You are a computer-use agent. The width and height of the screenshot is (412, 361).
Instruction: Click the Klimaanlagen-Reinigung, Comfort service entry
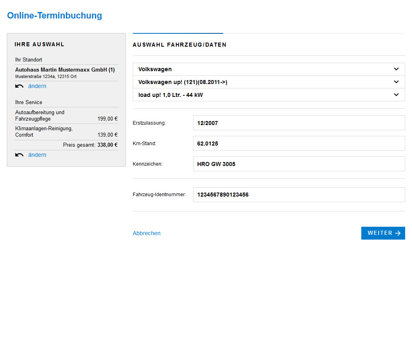[x=44, y=132]
